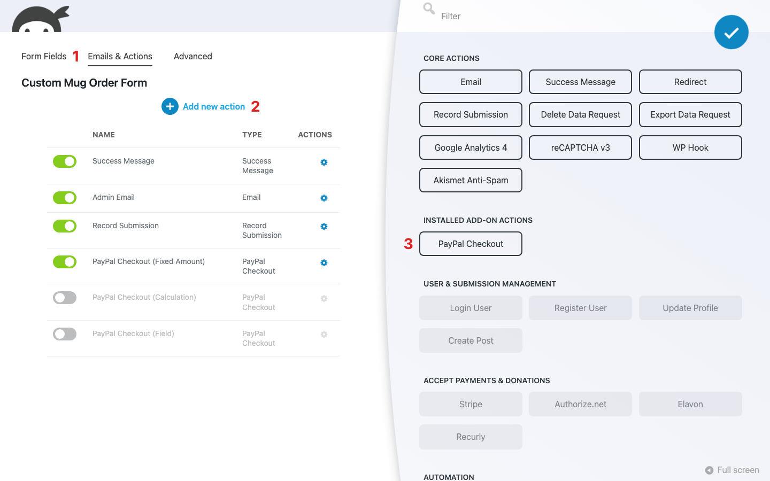Viewport: 770px width, 481px height.
Task: Select PayPal Checkout (Field) row name
Action: point(133,333)
